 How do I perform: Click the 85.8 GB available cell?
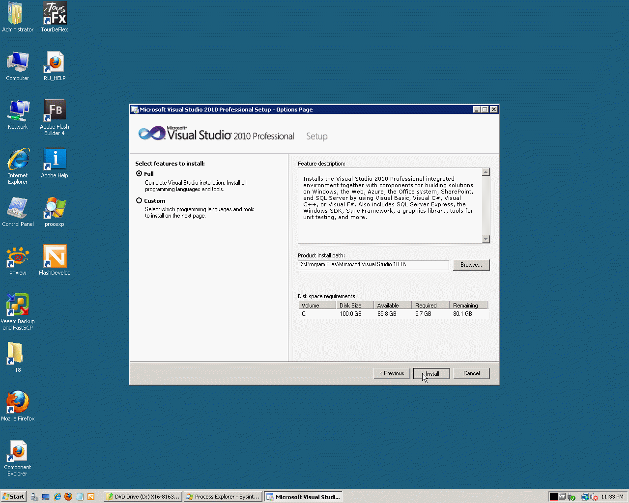click(387, 314)
